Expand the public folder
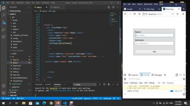 [14, 54]
